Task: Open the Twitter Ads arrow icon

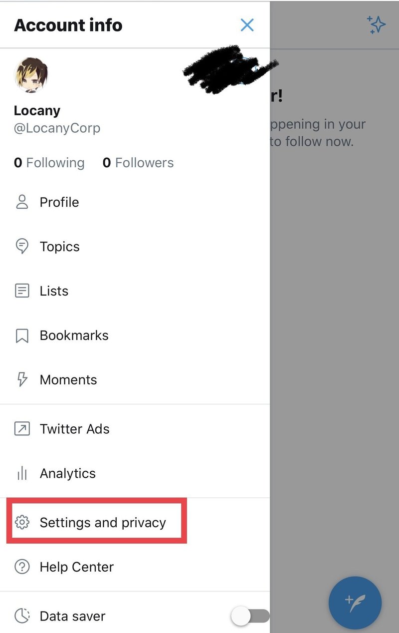Action: [22, 429]
